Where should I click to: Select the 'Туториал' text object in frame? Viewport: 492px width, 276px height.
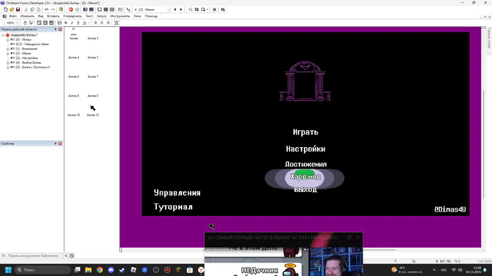(x=173, y=207)
